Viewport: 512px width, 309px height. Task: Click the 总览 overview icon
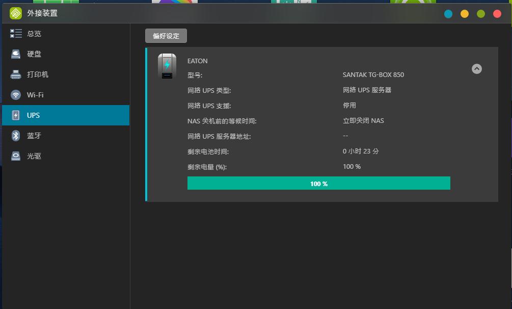[x=15, y=33]
